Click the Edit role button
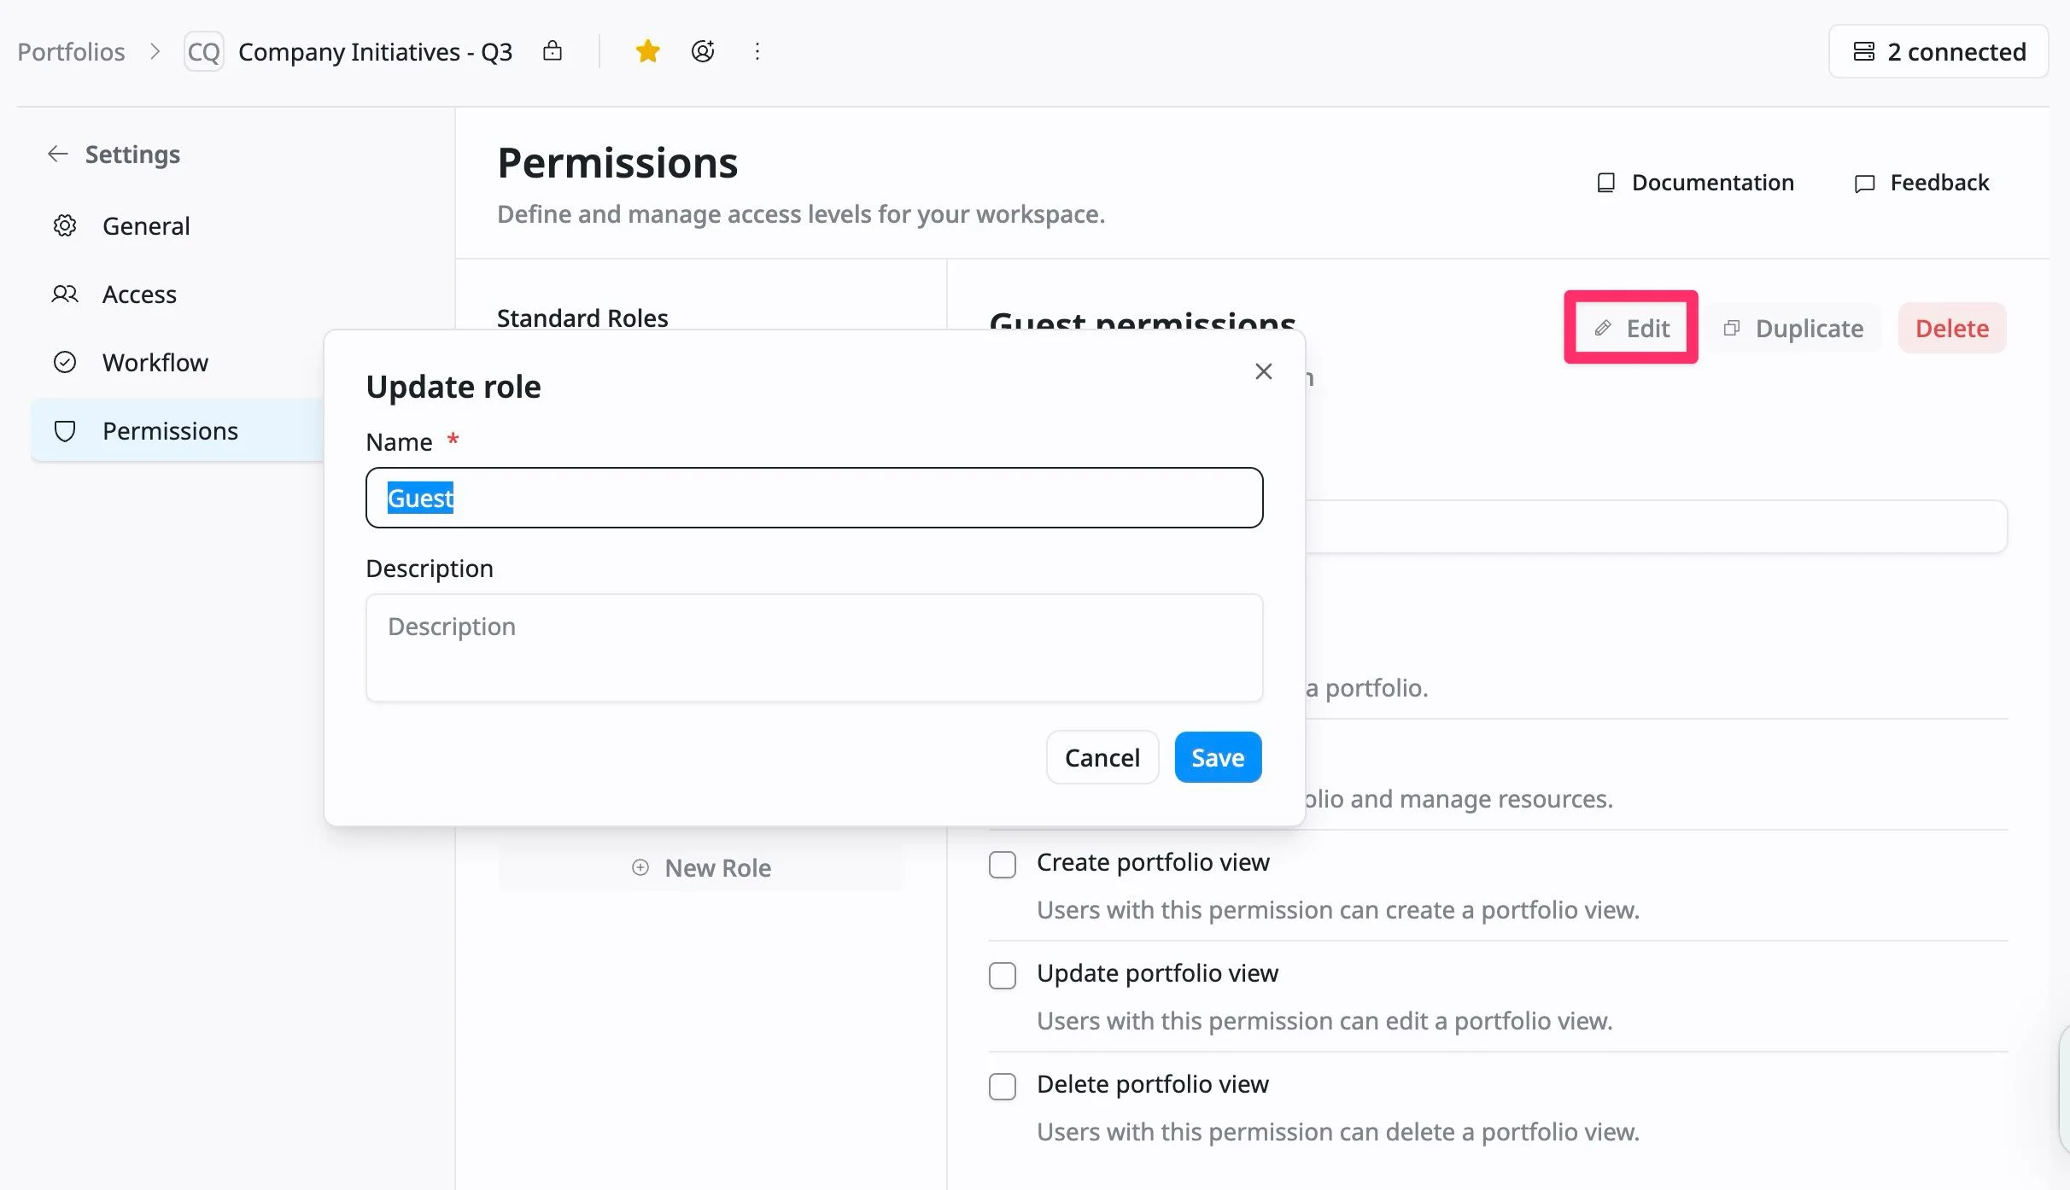Screen dimensions: 2070x1190 1631,328
